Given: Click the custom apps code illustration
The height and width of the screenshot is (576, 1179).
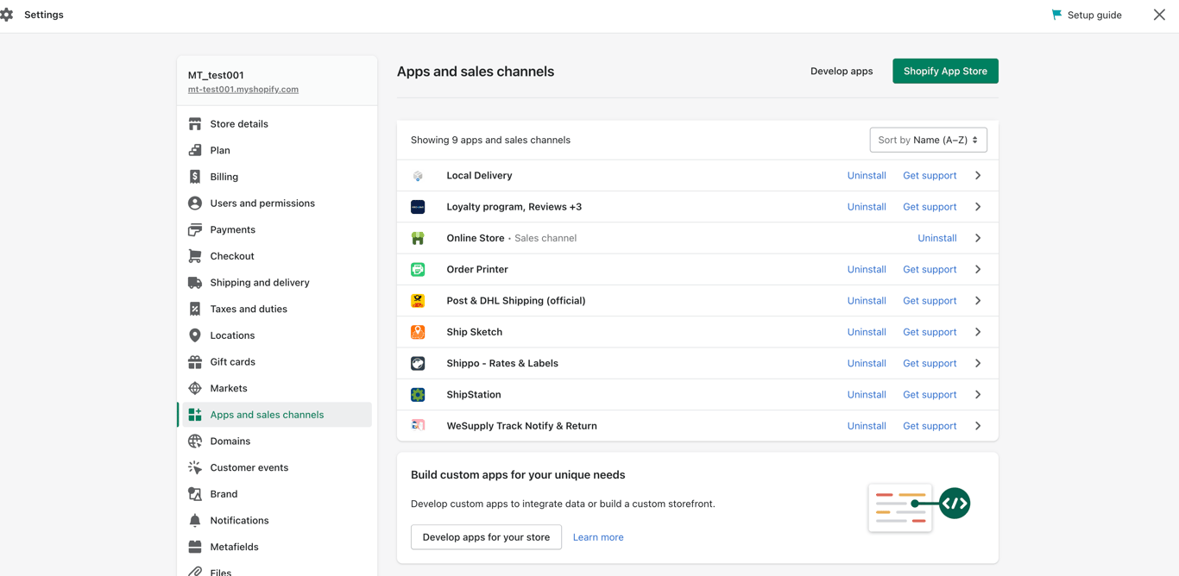Looking at the screenshot, I should pos(919,507).
